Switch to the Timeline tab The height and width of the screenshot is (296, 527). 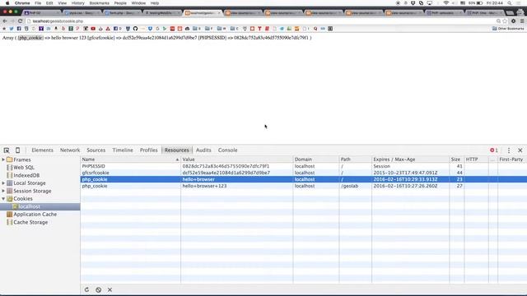pyautogui.click(x=123, y=150)
